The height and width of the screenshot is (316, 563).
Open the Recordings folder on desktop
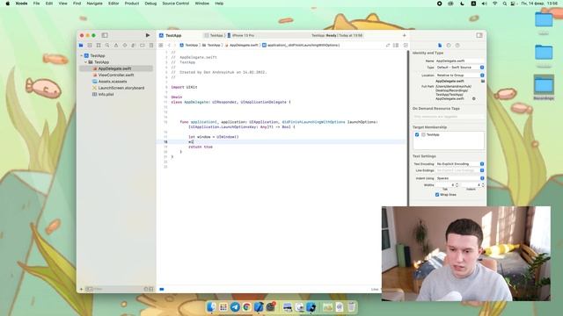tap(544, 88)
